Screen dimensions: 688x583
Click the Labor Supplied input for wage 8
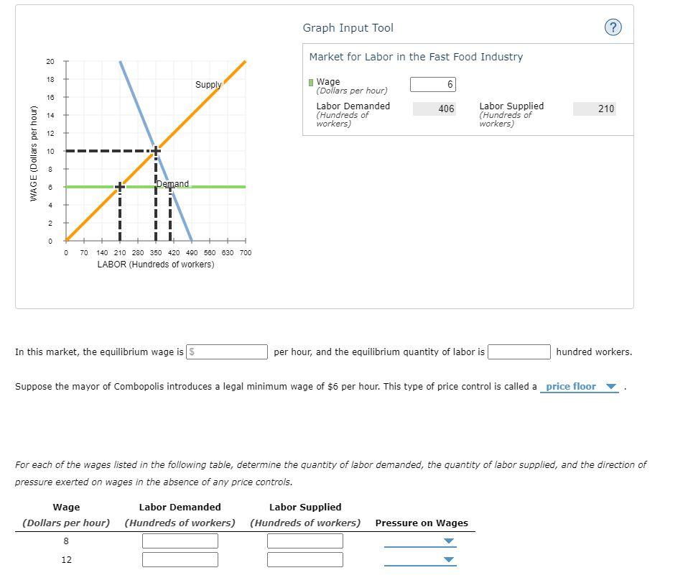305,541
